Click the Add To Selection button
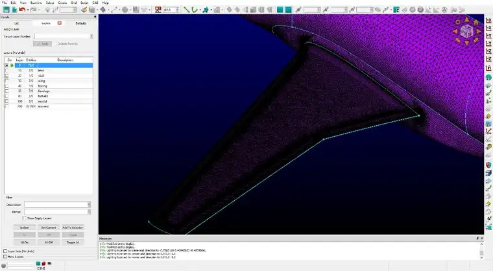 pos(73,228)
